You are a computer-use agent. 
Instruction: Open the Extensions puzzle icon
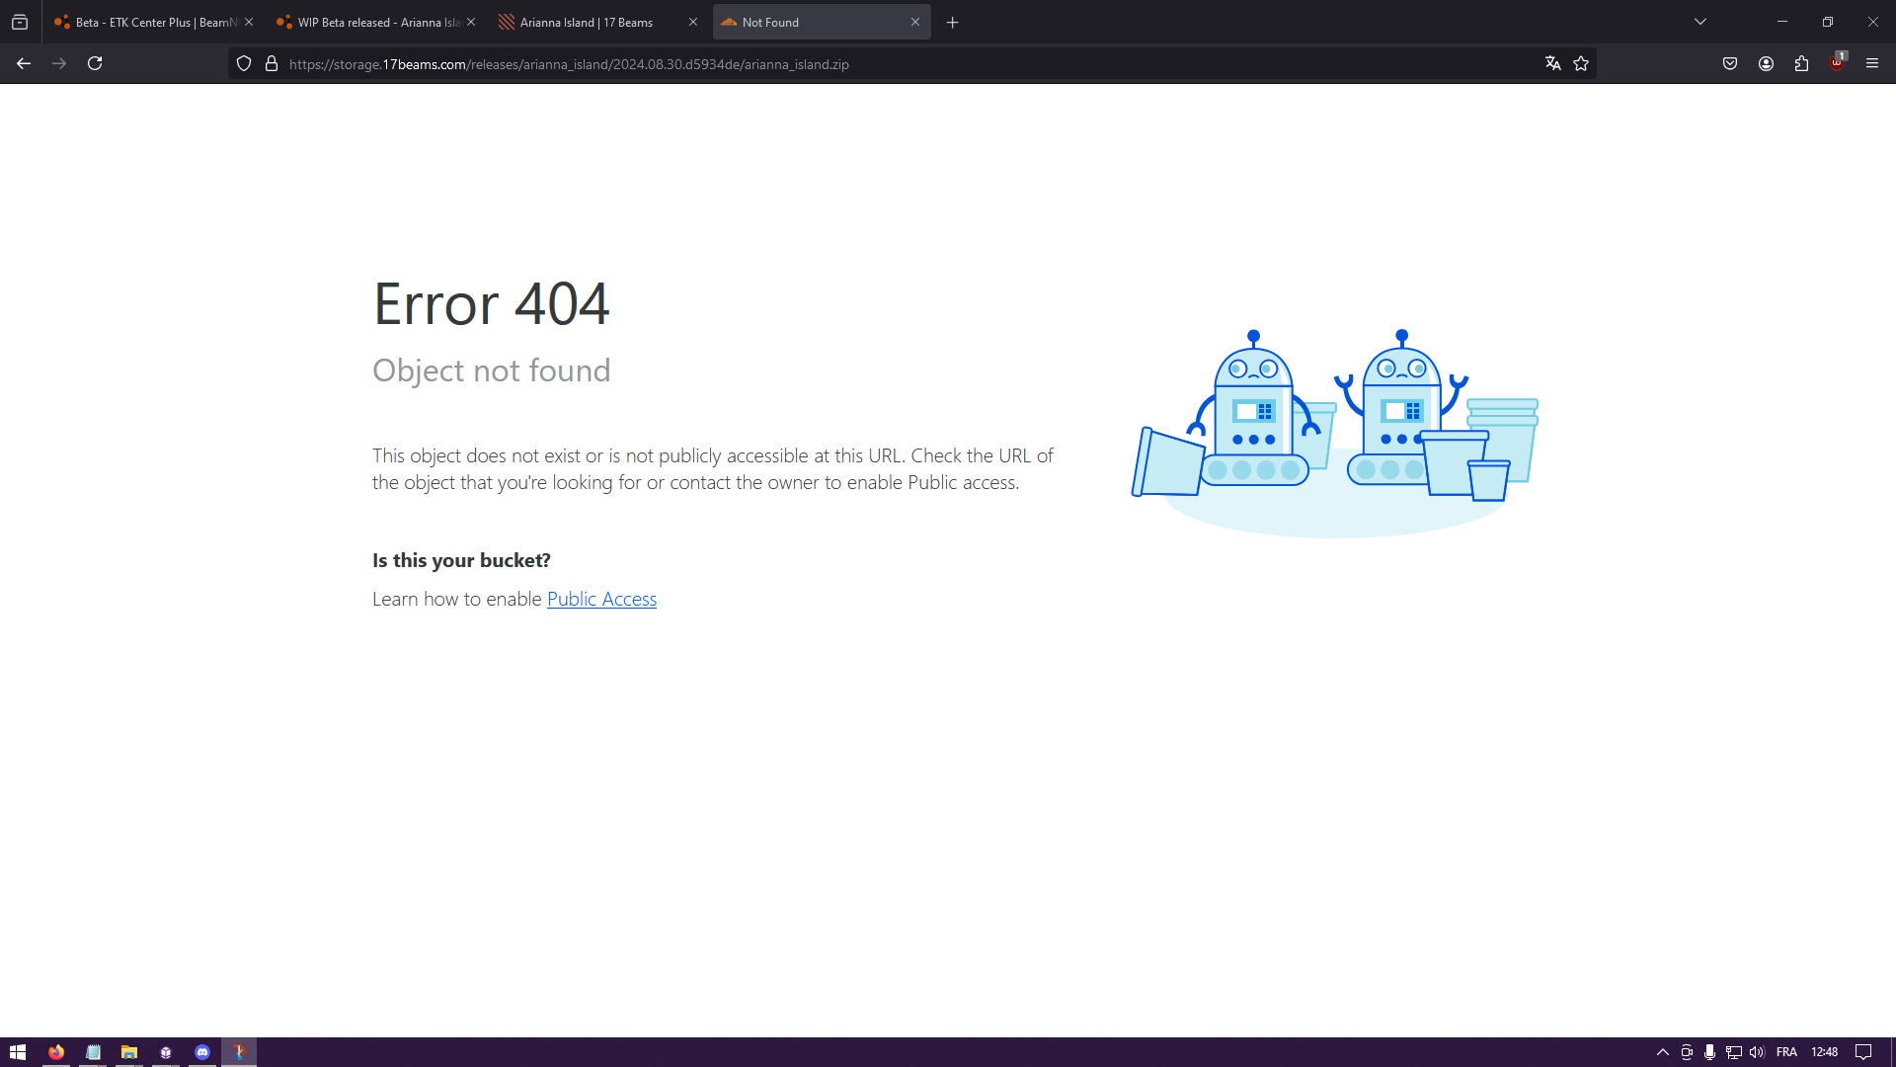1801,63
